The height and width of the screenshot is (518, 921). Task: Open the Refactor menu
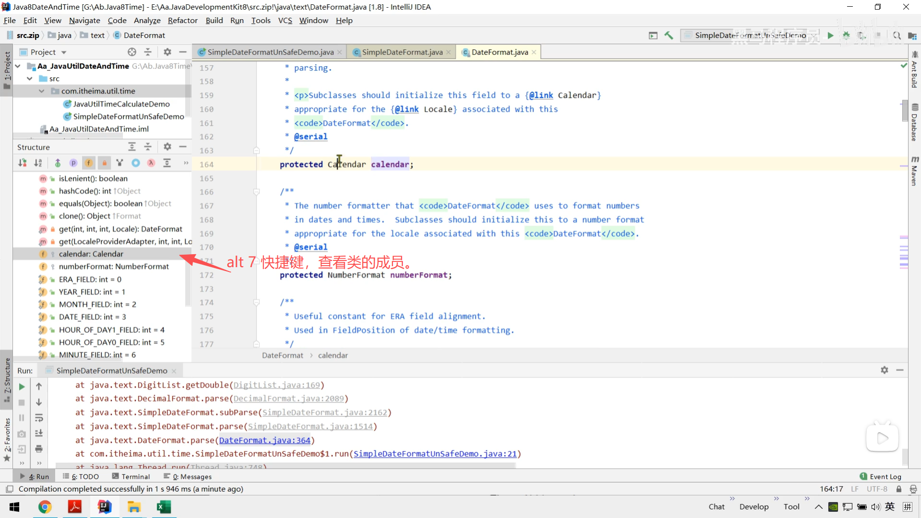(182, 21)
